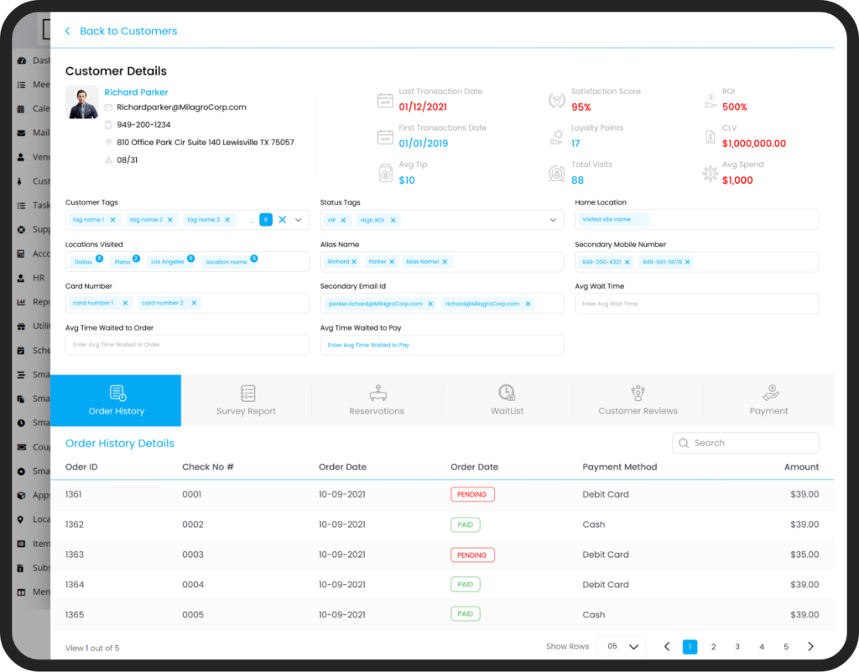Click the Last Transaction Date calendar icon
Image resolution: width=859 pixels, height=672 pixels.
[x=385, y=101]
